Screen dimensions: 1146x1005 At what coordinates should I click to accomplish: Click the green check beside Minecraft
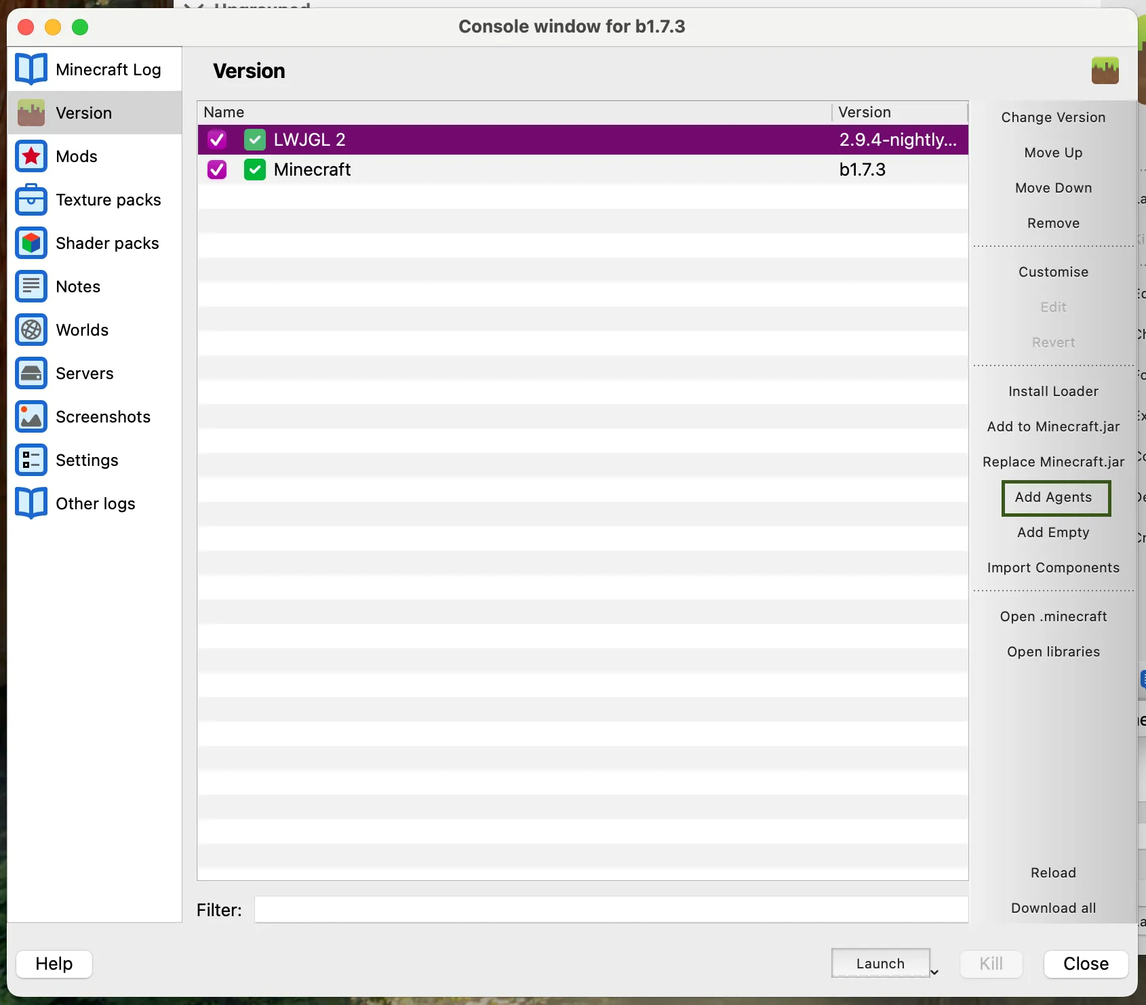(x=255, y=170)
